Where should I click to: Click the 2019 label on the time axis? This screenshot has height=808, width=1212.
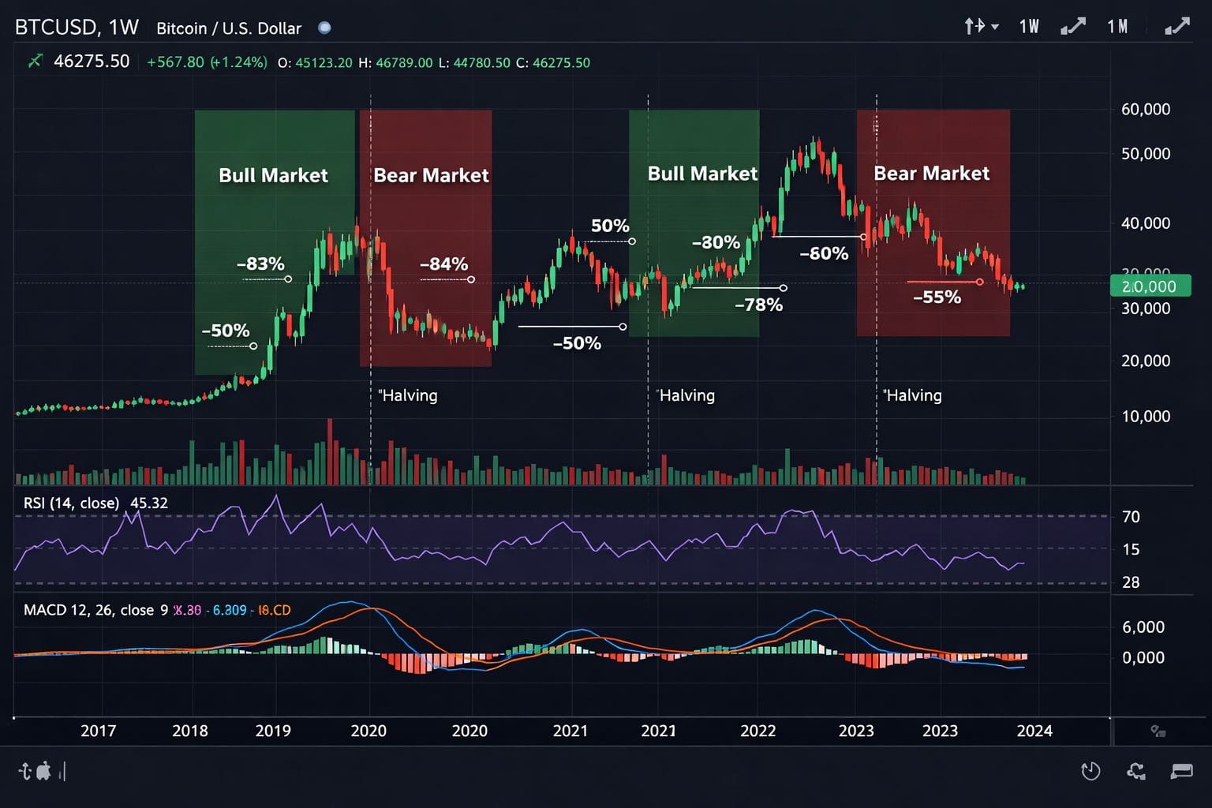tap(273, 731)
